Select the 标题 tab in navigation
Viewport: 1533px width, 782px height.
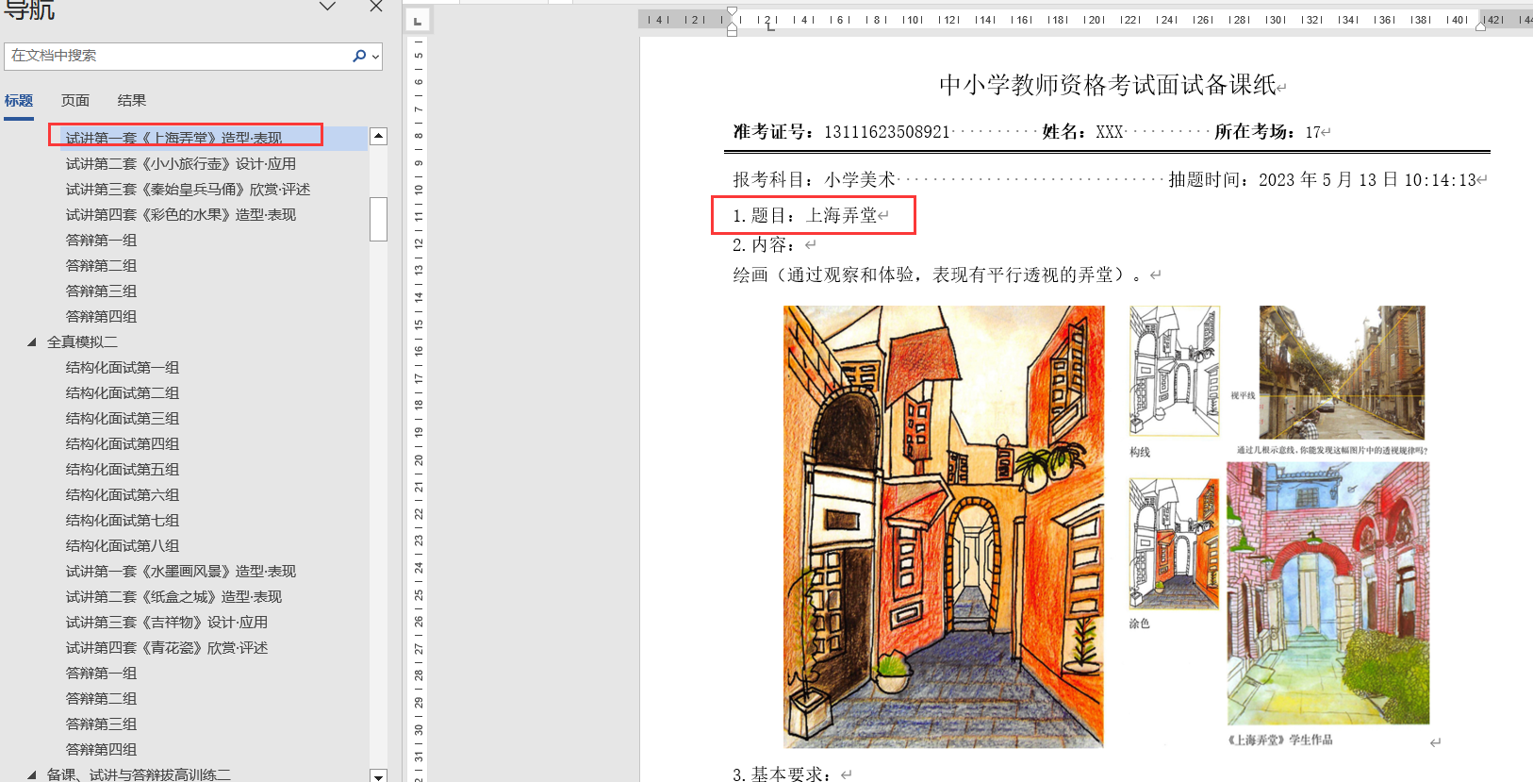[x=19, y=101]
